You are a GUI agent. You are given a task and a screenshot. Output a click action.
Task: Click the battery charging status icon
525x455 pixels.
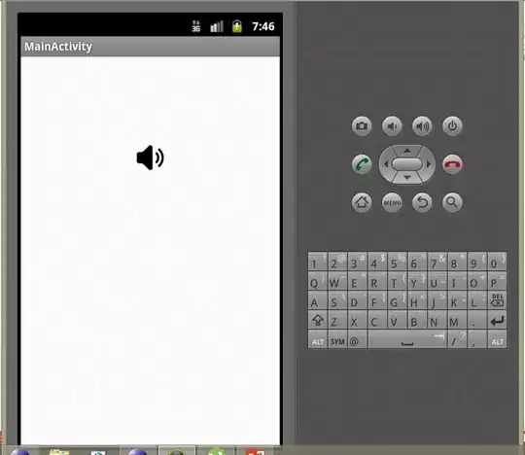237,26
